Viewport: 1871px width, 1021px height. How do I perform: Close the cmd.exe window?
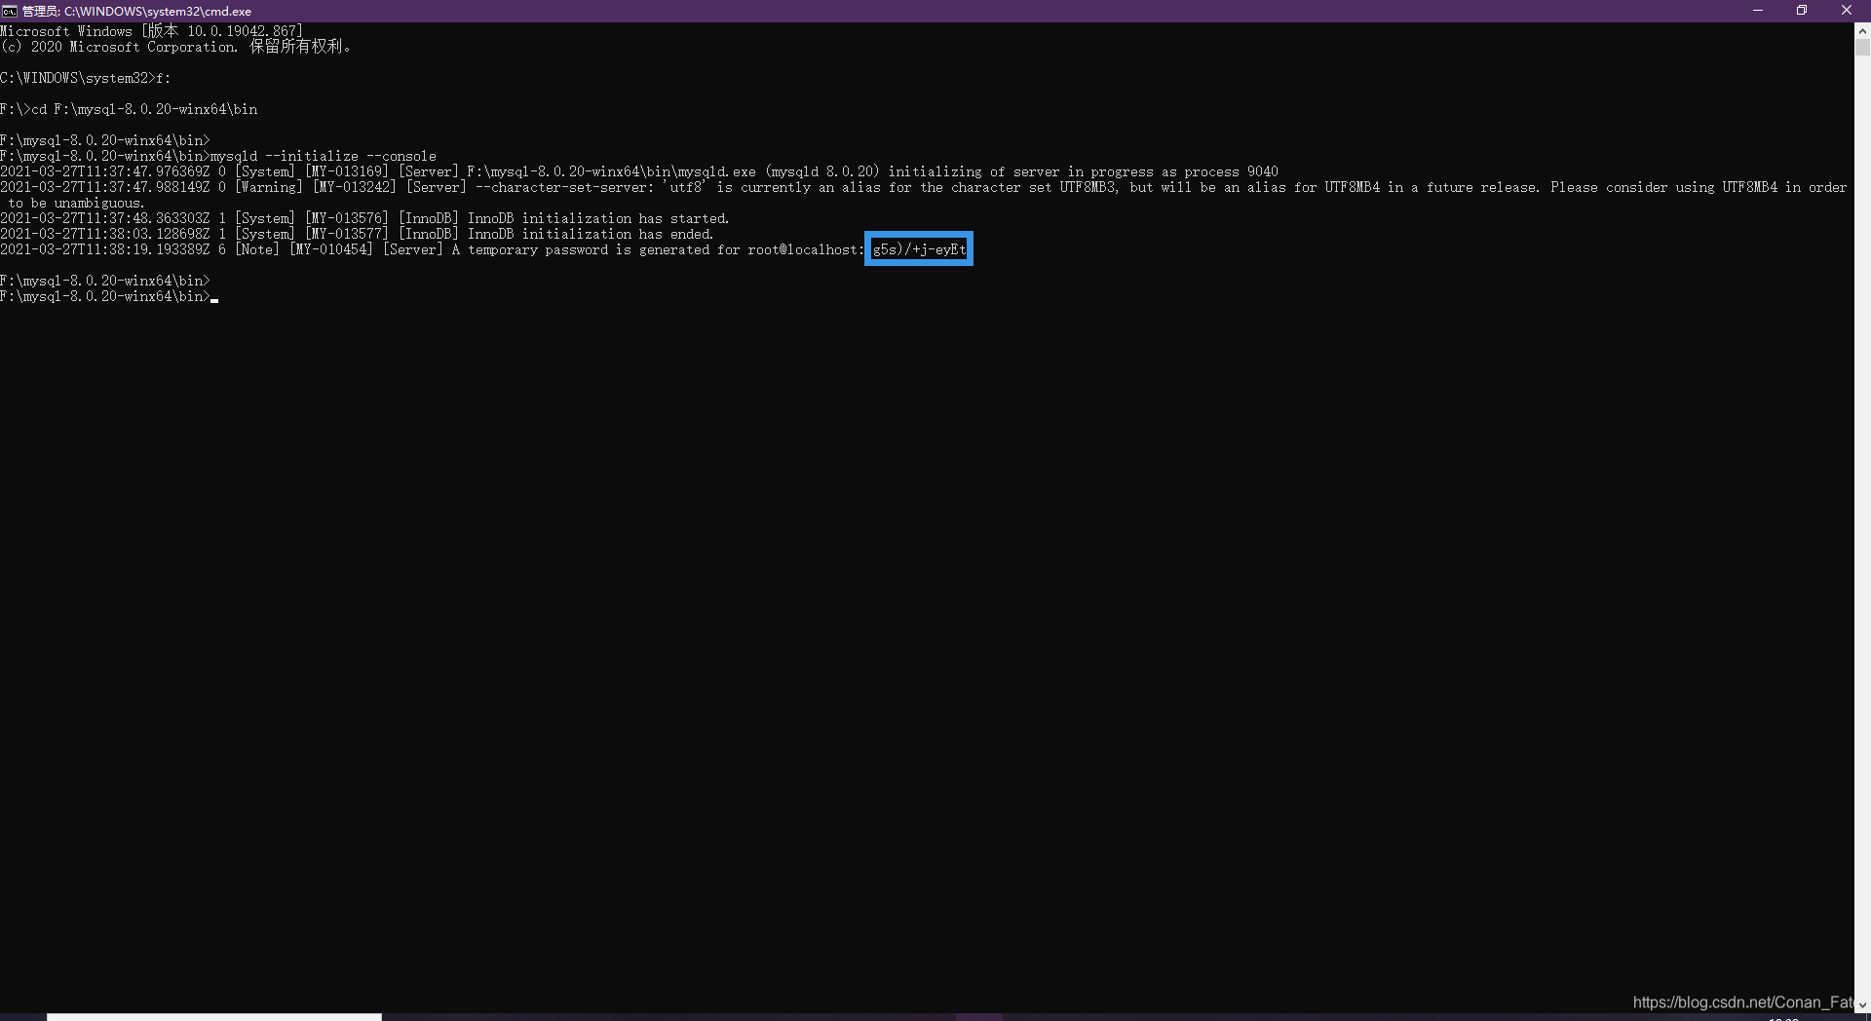[x=1847, y=11]
